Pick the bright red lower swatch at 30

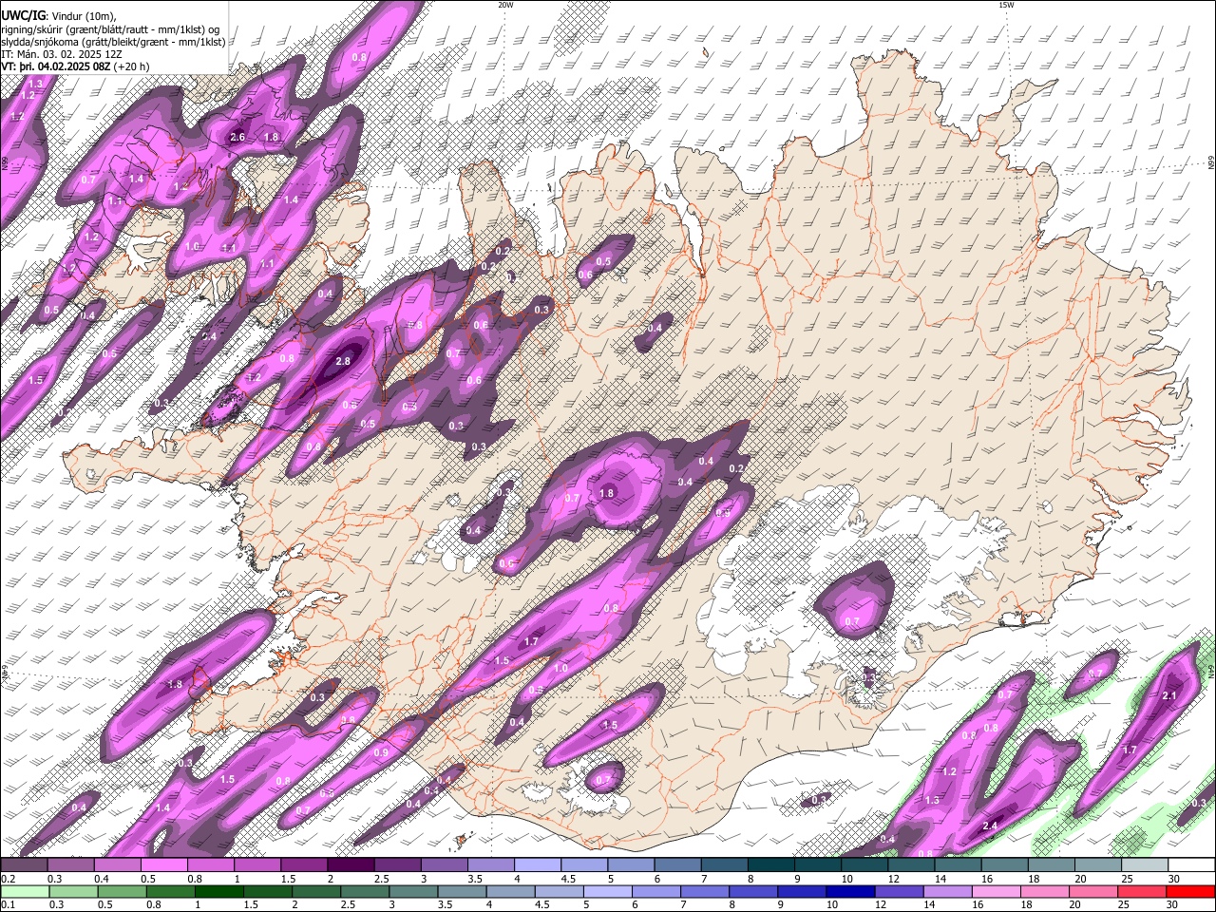pyautogui.click(x=1190, y=891)
